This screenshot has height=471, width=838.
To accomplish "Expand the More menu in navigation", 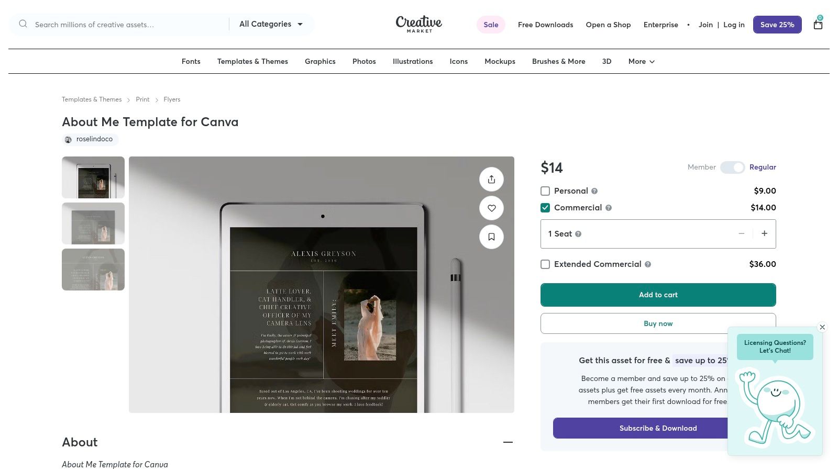I will (641, 62).
